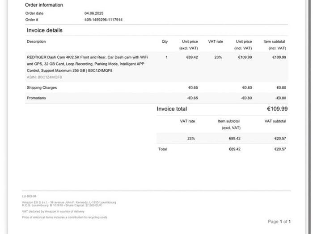
Task: Click the LU-BIO-04 footer code
Action: click(29, 196)
